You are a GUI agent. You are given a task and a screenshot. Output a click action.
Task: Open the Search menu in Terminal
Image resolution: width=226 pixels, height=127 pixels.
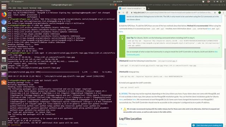[x=25, y=8]
